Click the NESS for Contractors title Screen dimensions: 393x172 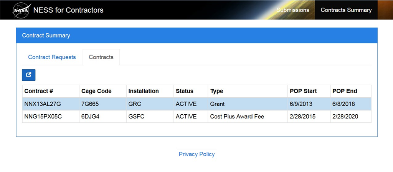pyautogui.click(x=68, y=10)
